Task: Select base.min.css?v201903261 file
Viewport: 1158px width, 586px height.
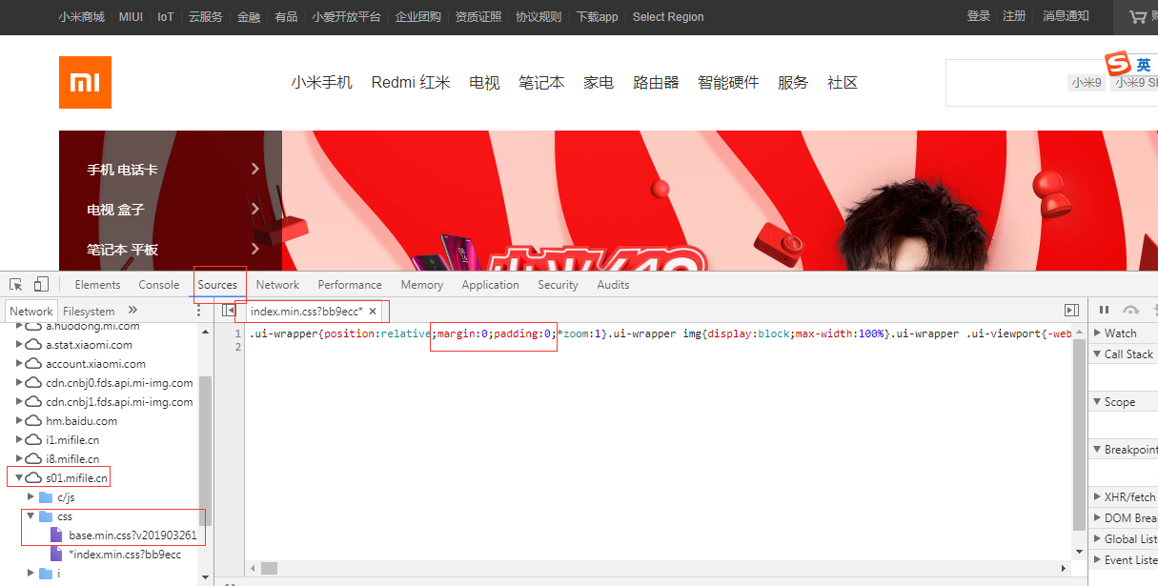Action: point(132,535)
